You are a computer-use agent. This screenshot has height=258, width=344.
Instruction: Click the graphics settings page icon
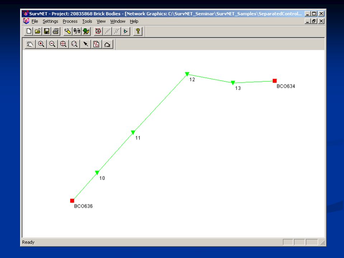point(96,44)
